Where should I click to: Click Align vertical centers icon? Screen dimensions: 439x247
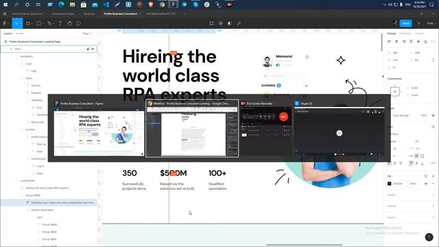[418, 41]
